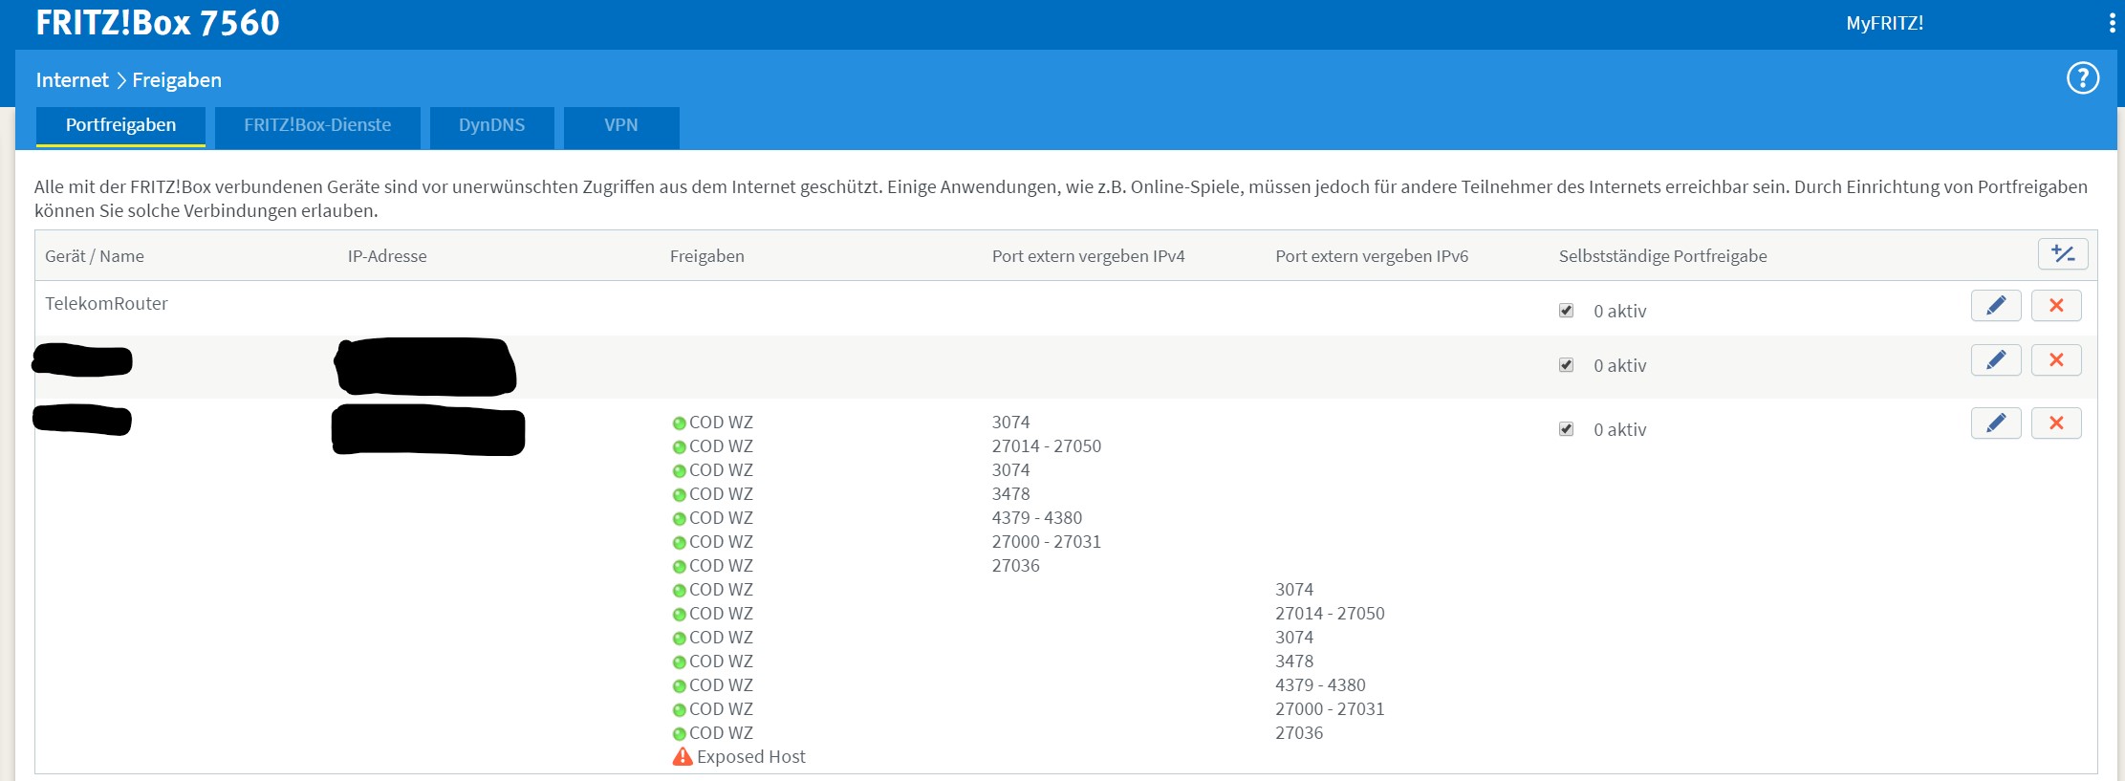
Task: Edit the COD WZ device with pencil icon
Action: 1996,423
